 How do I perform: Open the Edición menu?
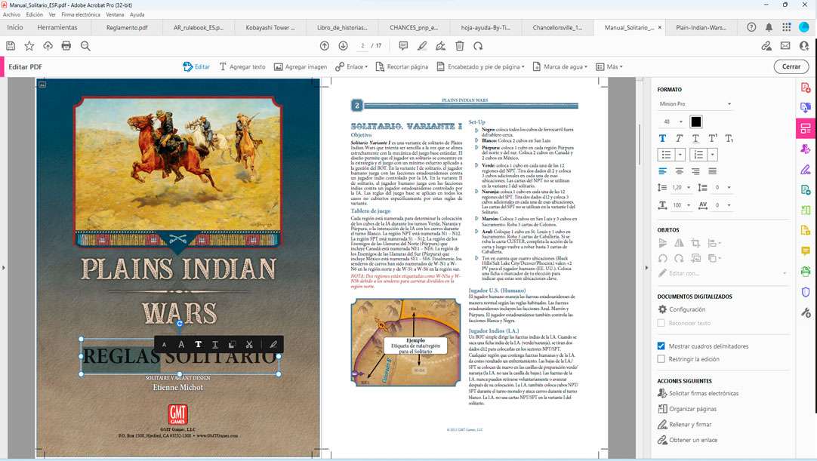pos(35,14)
